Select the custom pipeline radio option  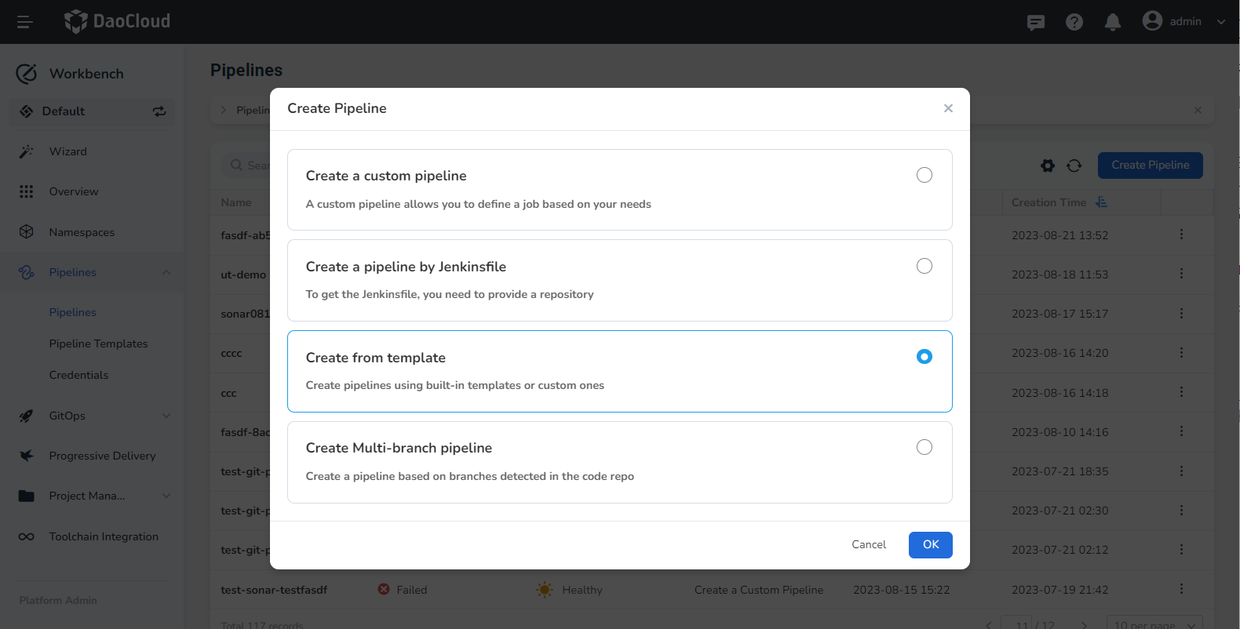(x=925, y=175)
